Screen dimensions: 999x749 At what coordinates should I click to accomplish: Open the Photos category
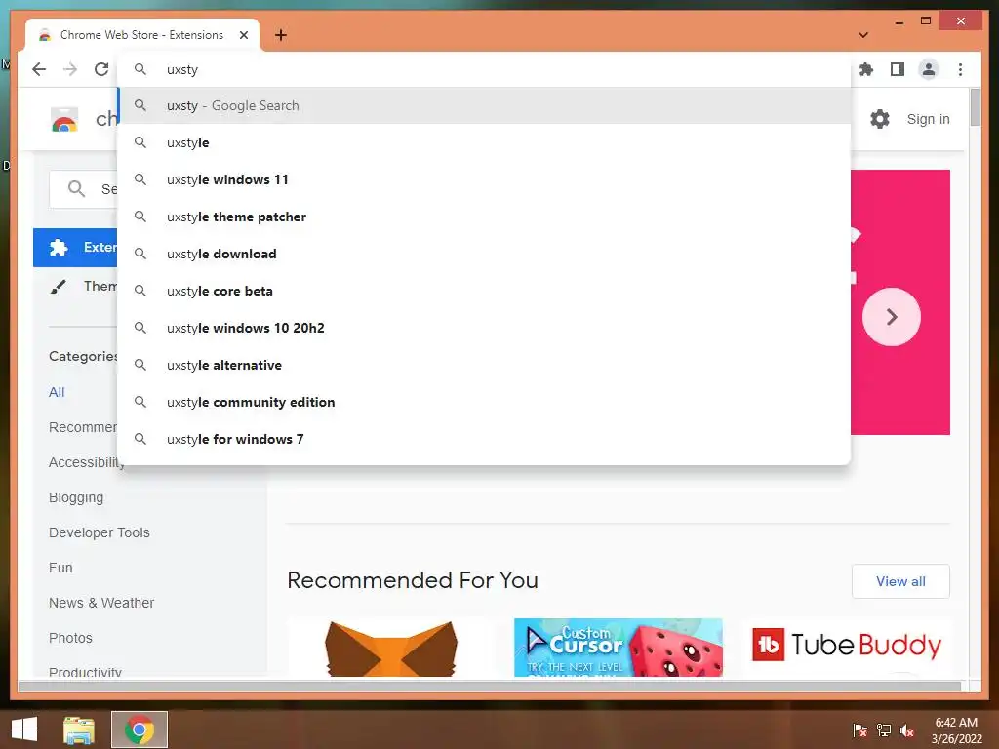click(x=70, y=638)
